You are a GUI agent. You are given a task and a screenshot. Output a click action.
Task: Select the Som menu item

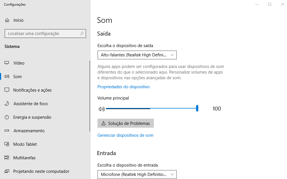[18, 77]
